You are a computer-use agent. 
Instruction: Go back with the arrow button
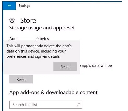[x=9, y=6]
